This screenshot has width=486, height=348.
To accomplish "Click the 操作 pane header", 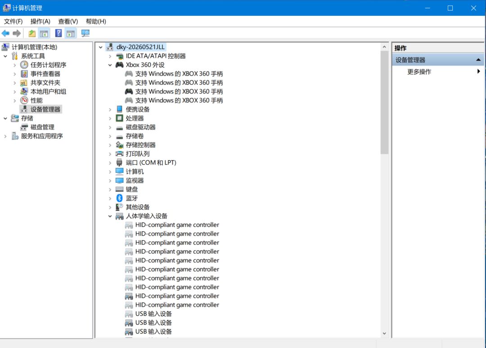I will 438,48.
